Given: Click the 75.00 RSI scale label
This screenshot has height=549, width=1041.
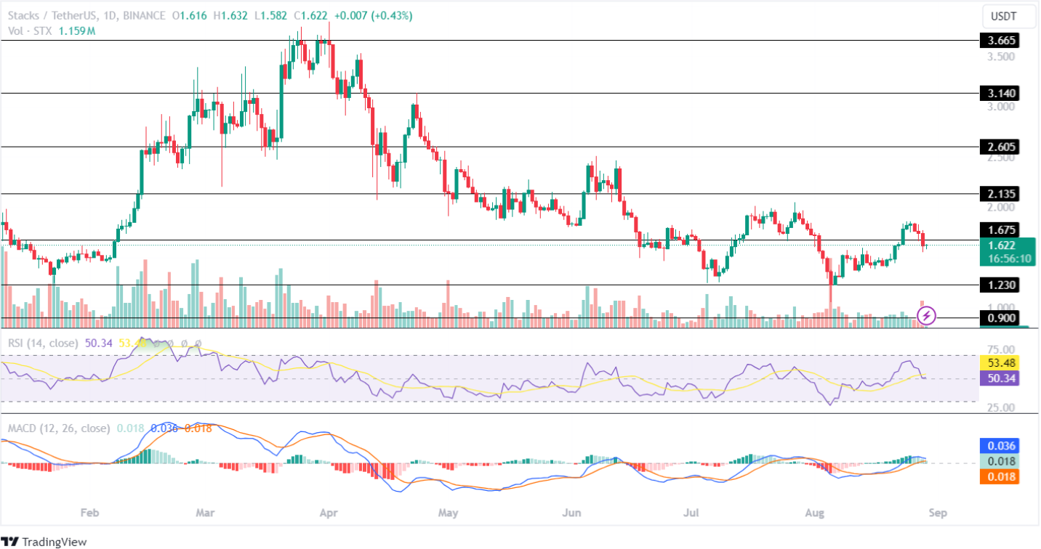Looking at the screenshot, I should pos(1000,349).
